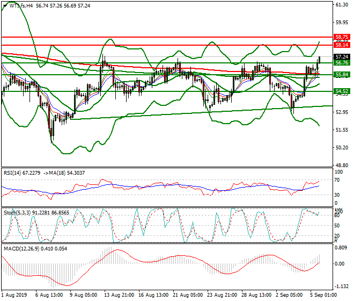The image size is (354, 301).
Task: Click the 0.809 value on MACD scale
Action: 341,248
